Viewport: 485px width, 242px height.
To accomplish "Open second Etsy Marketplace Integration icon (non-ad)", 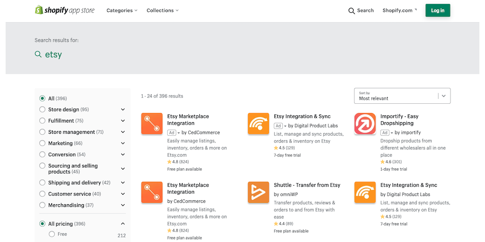I will tap(152, 192).
